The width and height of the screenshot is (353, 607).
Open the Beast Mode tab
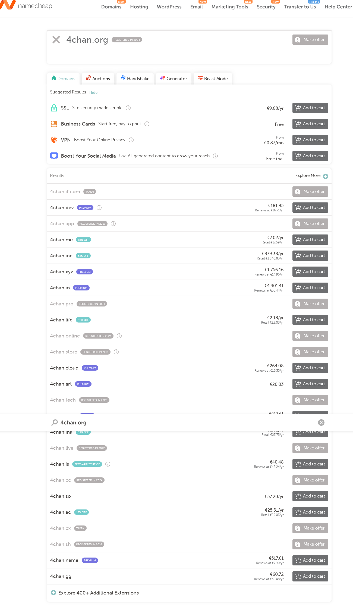click(x=213, y=79)
